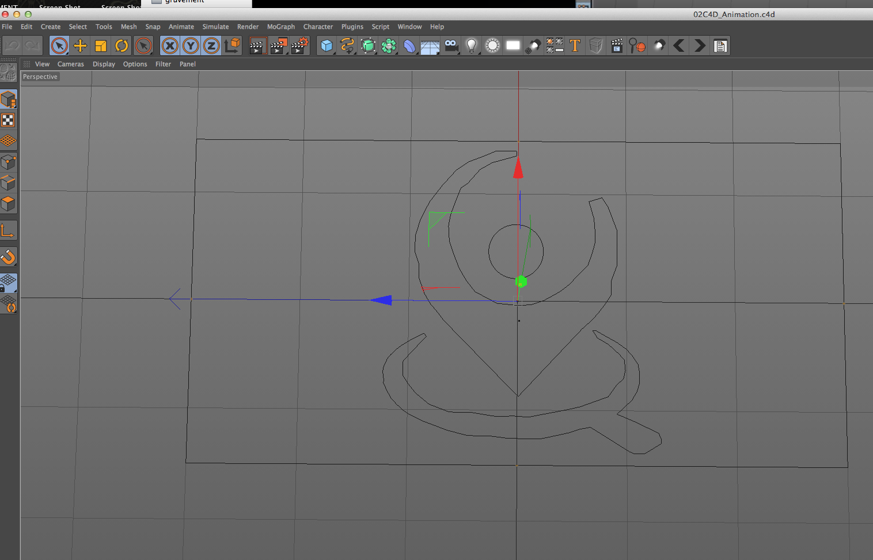Click the left chevron arrow icon
The height and width of the screenshot is (560, 873).
coord(679,45)
